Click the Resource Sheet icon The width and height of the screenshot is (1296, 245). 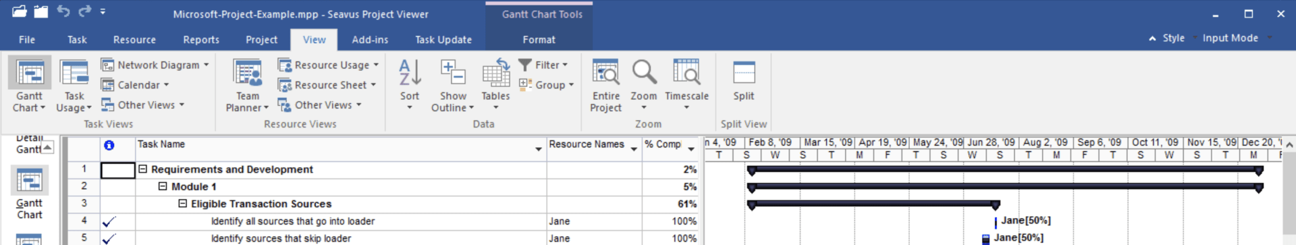click(284, 85)
